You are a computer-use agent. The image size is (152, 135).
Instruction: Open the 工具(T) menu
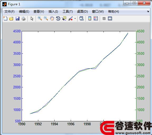pyautogui.click(x=68, y=12)
